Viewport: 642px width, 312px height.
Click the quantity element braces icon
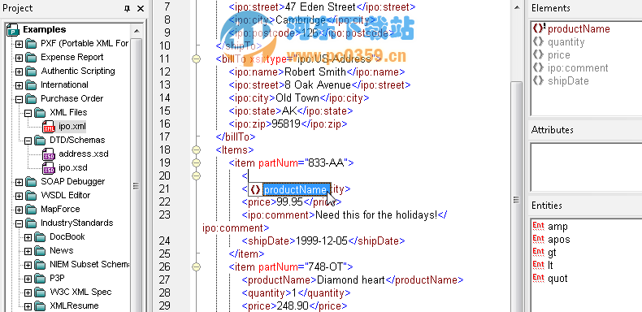coord(539,41)
